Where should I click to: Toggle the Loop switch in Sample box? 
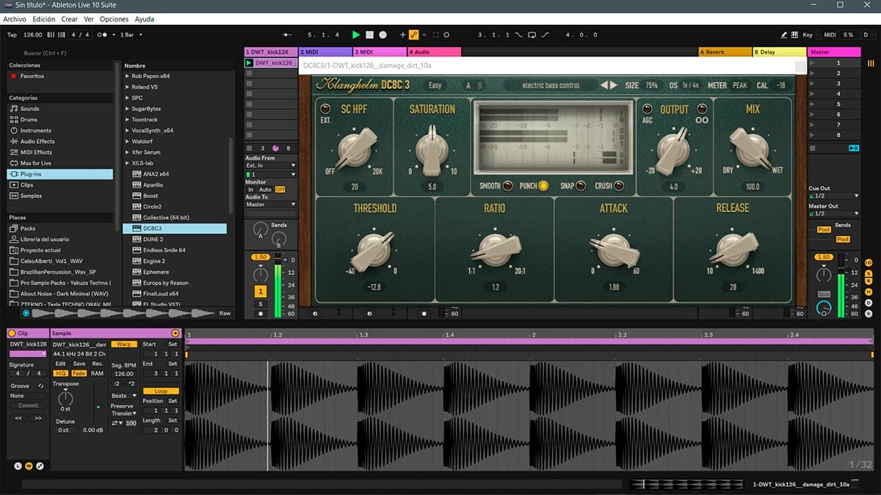click(160, 391)
